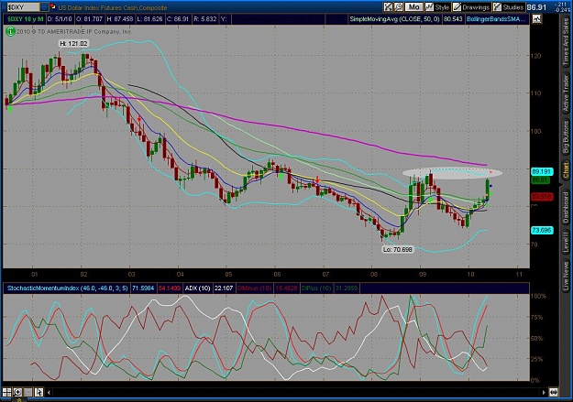The image size is (573, 402).
Task: Click the H: 87.458 high value in header
Action: tap(120, 19)
